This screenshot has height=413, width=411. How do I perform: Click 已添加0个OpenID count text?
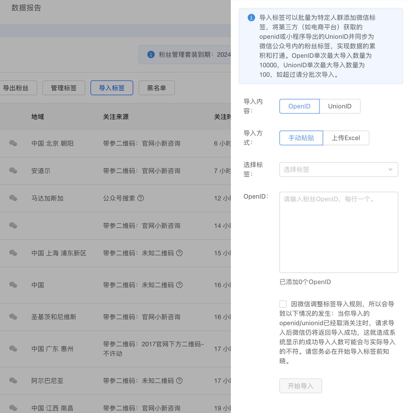coord(305,282)
